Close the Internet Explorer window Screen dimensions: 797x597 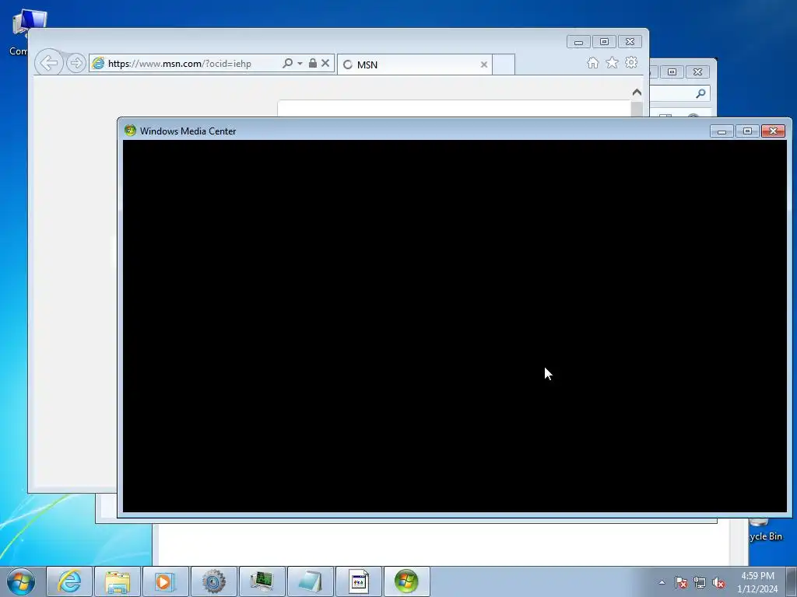630,42
